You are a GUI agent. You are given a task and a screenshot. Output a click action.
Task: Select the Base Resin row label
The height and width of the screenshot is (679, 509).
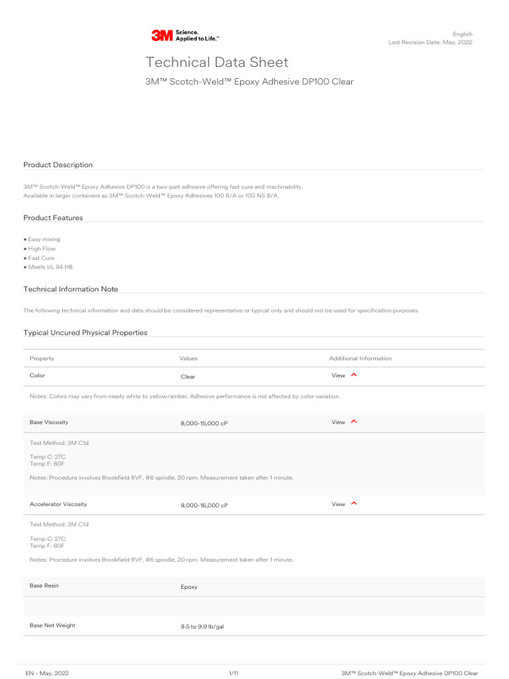(44, 586)
